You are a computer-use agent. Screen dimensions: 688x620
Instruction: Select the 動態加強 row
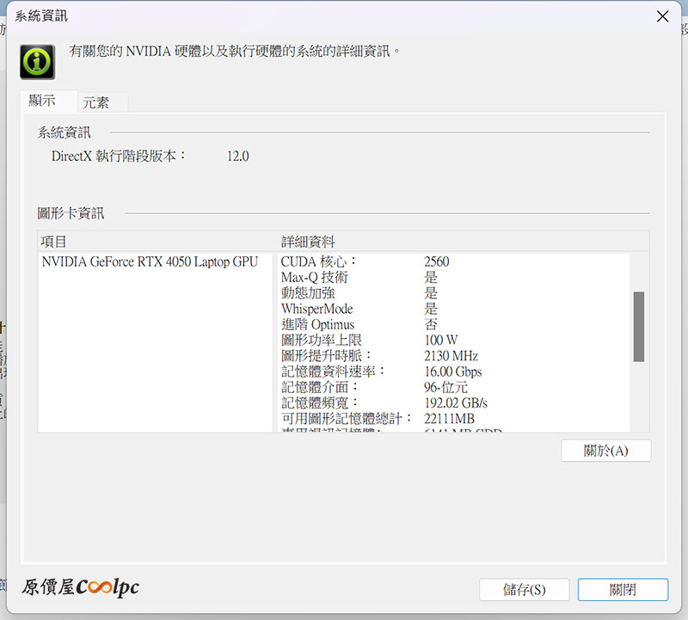tap(454, 293)
